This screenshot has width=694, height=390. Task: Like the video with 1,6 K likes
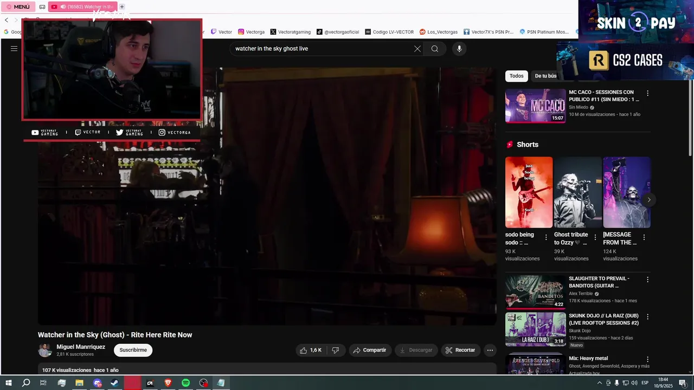311,350
